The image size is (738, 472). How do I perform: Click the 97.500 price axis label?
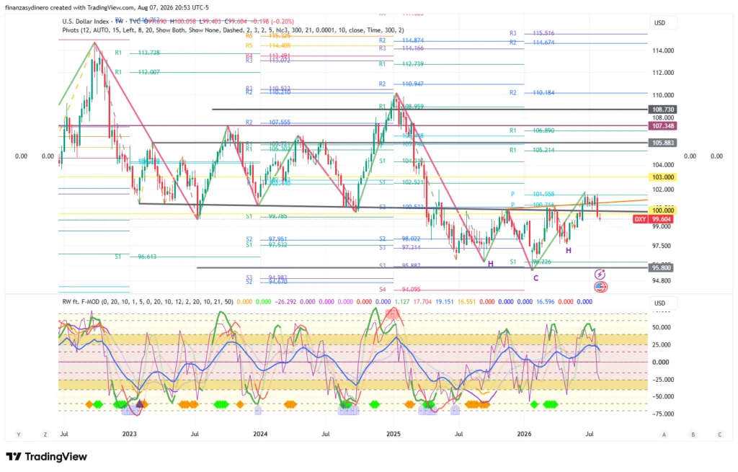tap(662, 246)
